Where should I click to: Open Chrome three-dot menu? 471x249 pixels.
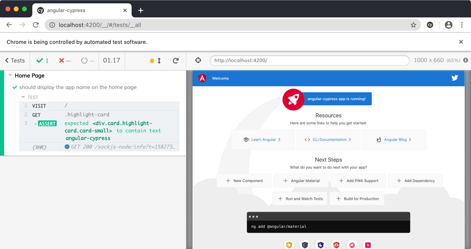point(462,25)
